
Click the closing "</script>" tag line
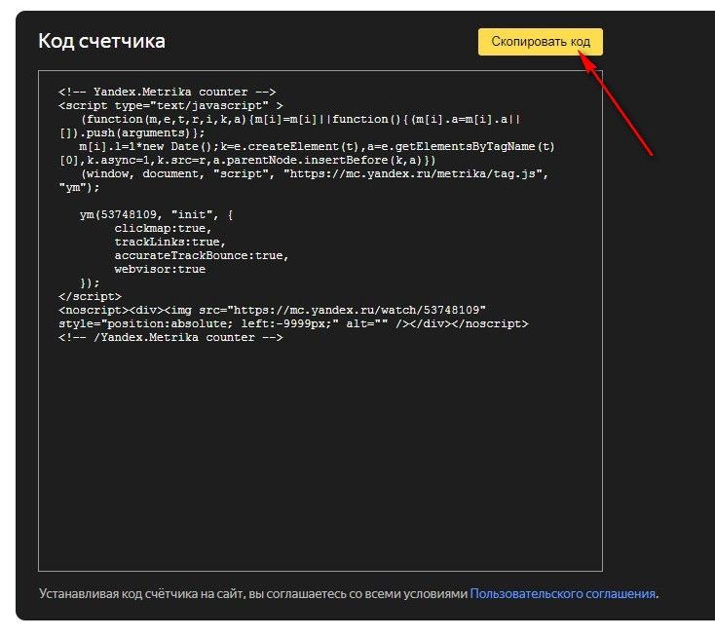pyautogui.click(x=90, y=296)
